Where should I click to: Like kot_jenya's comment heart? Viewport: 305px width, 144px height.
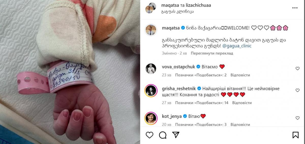pyautogui.click(x=298, y=118)
